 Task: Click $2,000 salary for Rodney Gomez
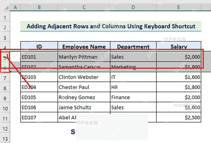click(179, 97)
